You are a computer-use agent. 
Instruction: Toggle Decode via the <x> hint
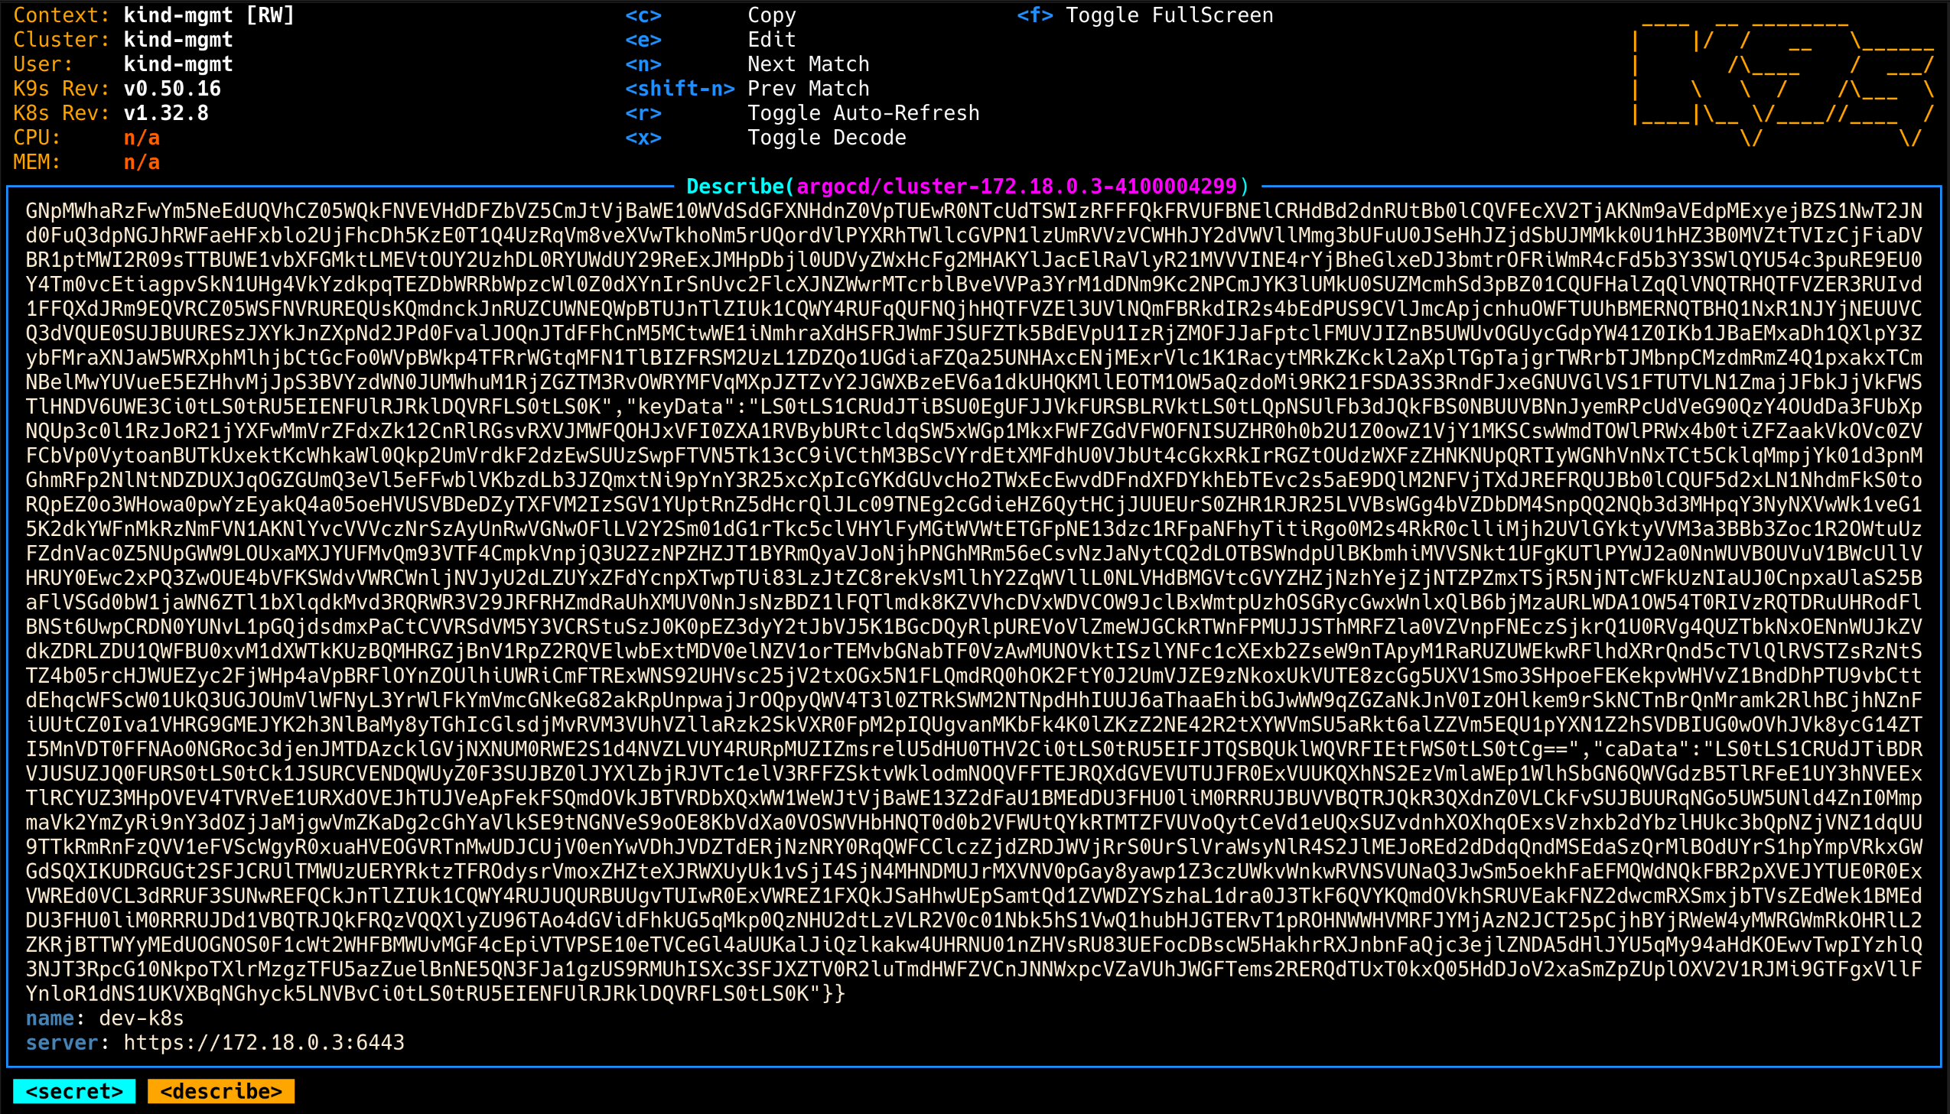tap(643, 138)
